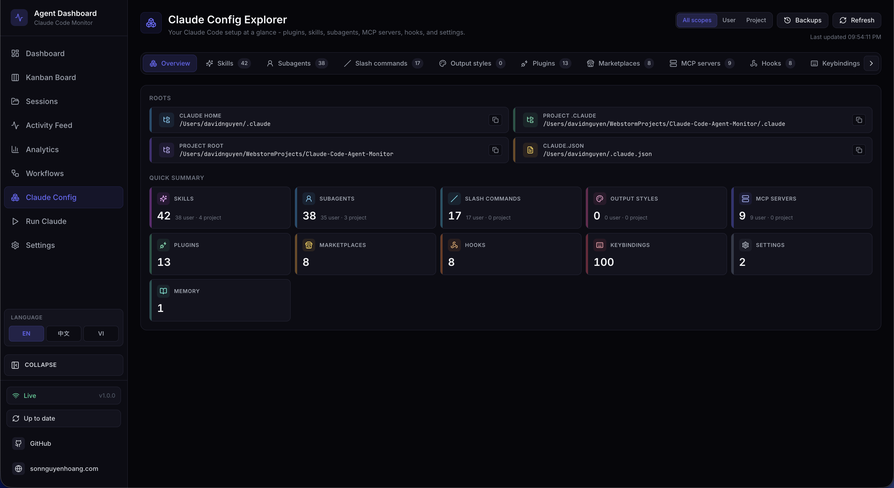Open Settings in sidebar
The height and width of the screenshot is (488, 894).
pos(64,245)
